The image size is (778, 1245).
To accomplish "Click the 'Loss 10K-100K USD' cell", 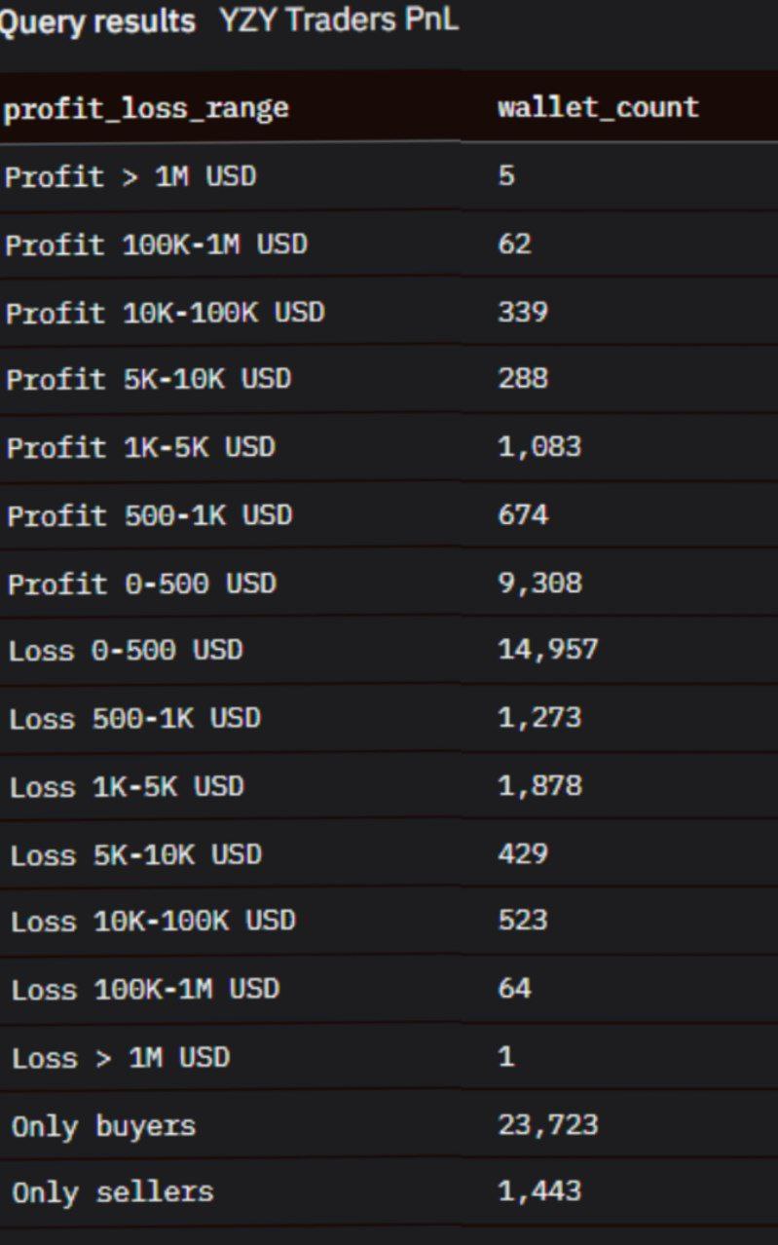I will coord(153,921).
